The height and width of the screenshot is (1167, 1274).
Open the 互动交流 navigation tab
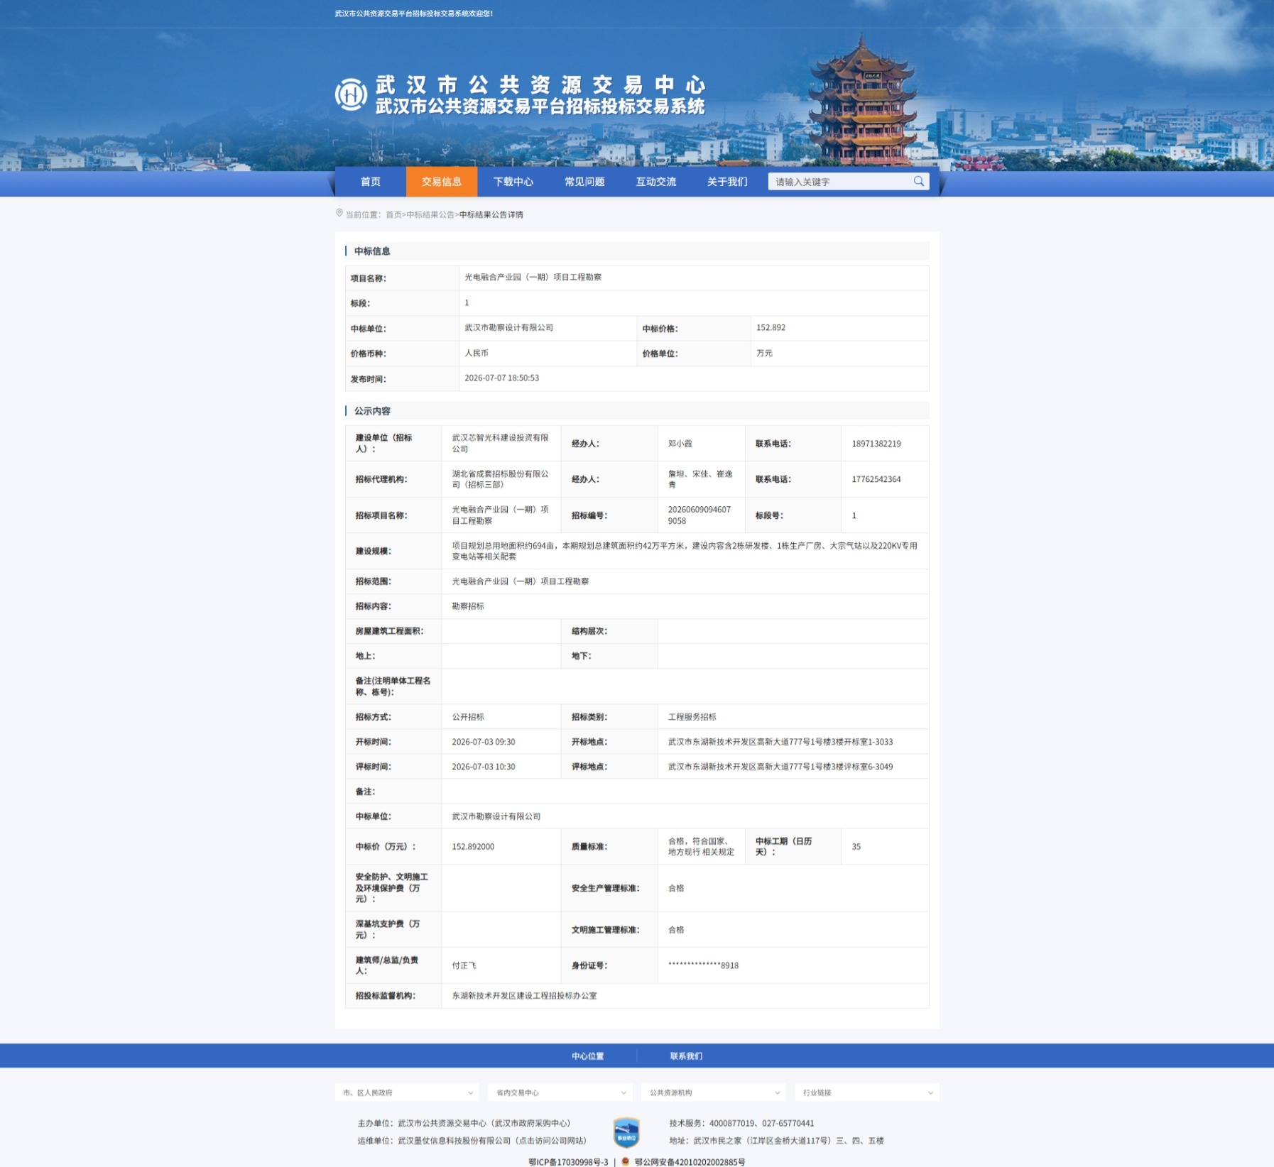point(655,182)
